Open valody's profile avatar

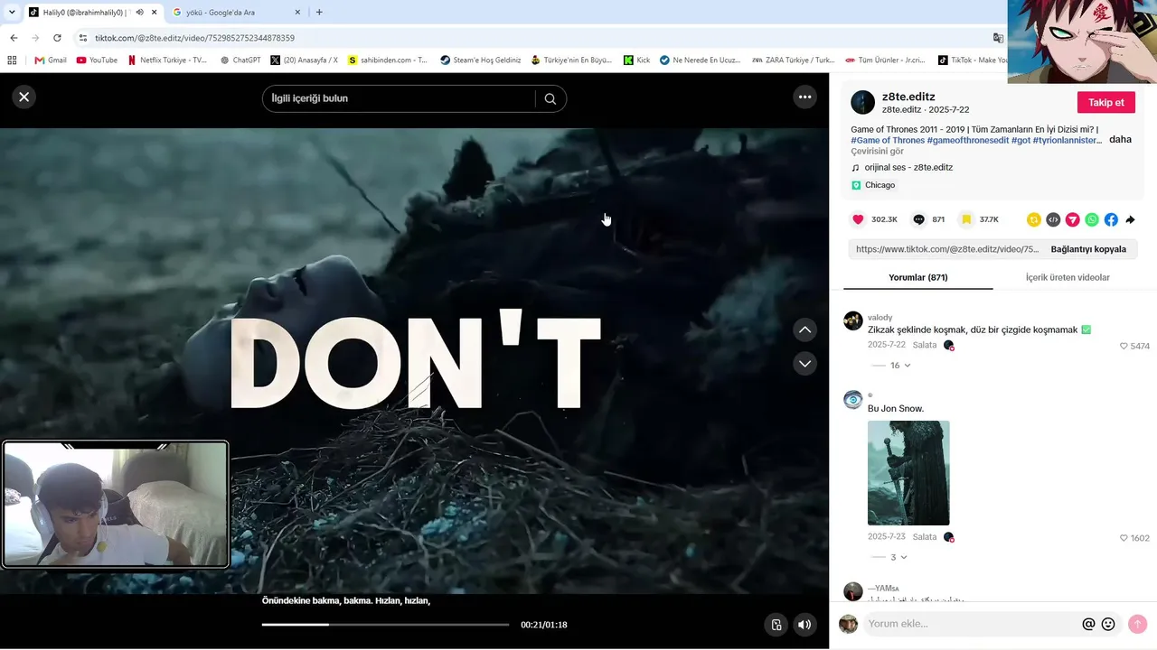pos(852,320)
